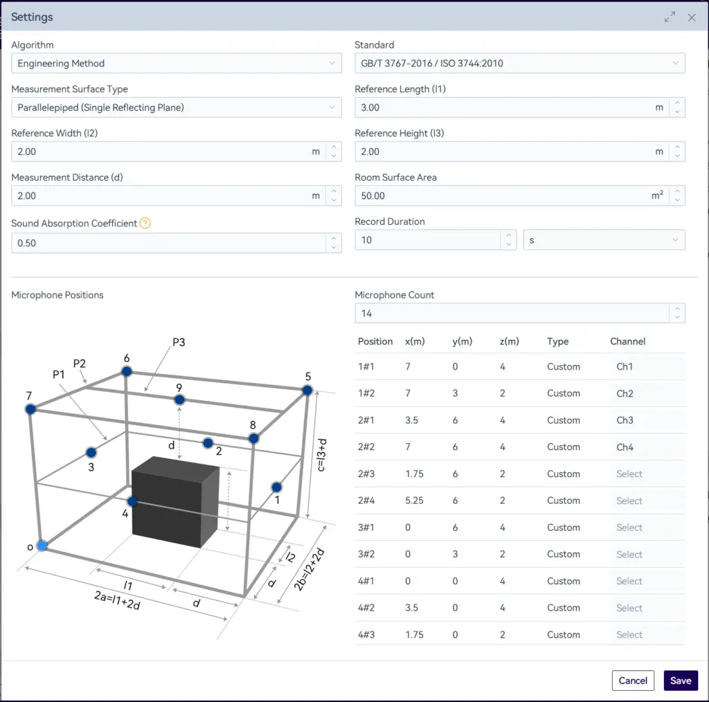
Task: Increase the Measurement Distance (d) value
Action: (x=334, y=192)
